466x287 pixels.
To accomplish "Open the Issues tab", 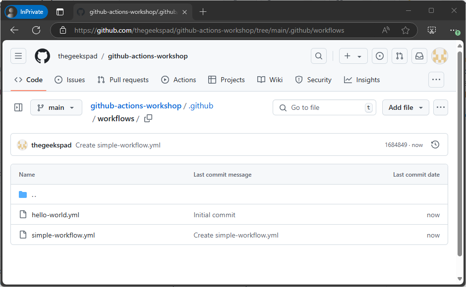I will [x=70, y=80].
